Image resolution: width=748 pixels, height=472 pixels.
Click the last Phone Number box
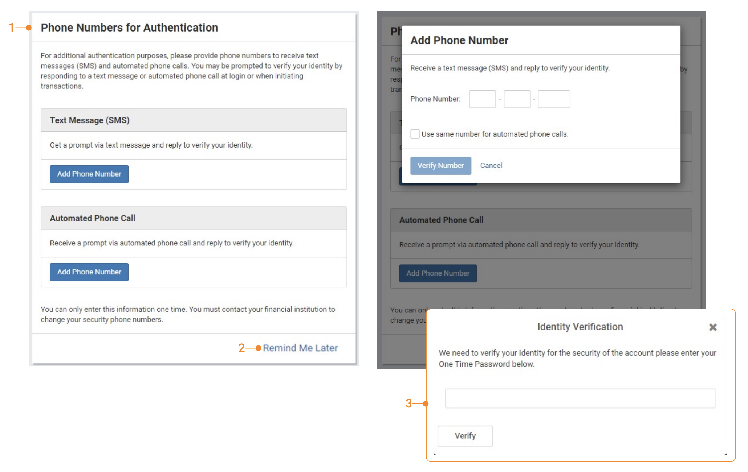click(x=554, y=99)
